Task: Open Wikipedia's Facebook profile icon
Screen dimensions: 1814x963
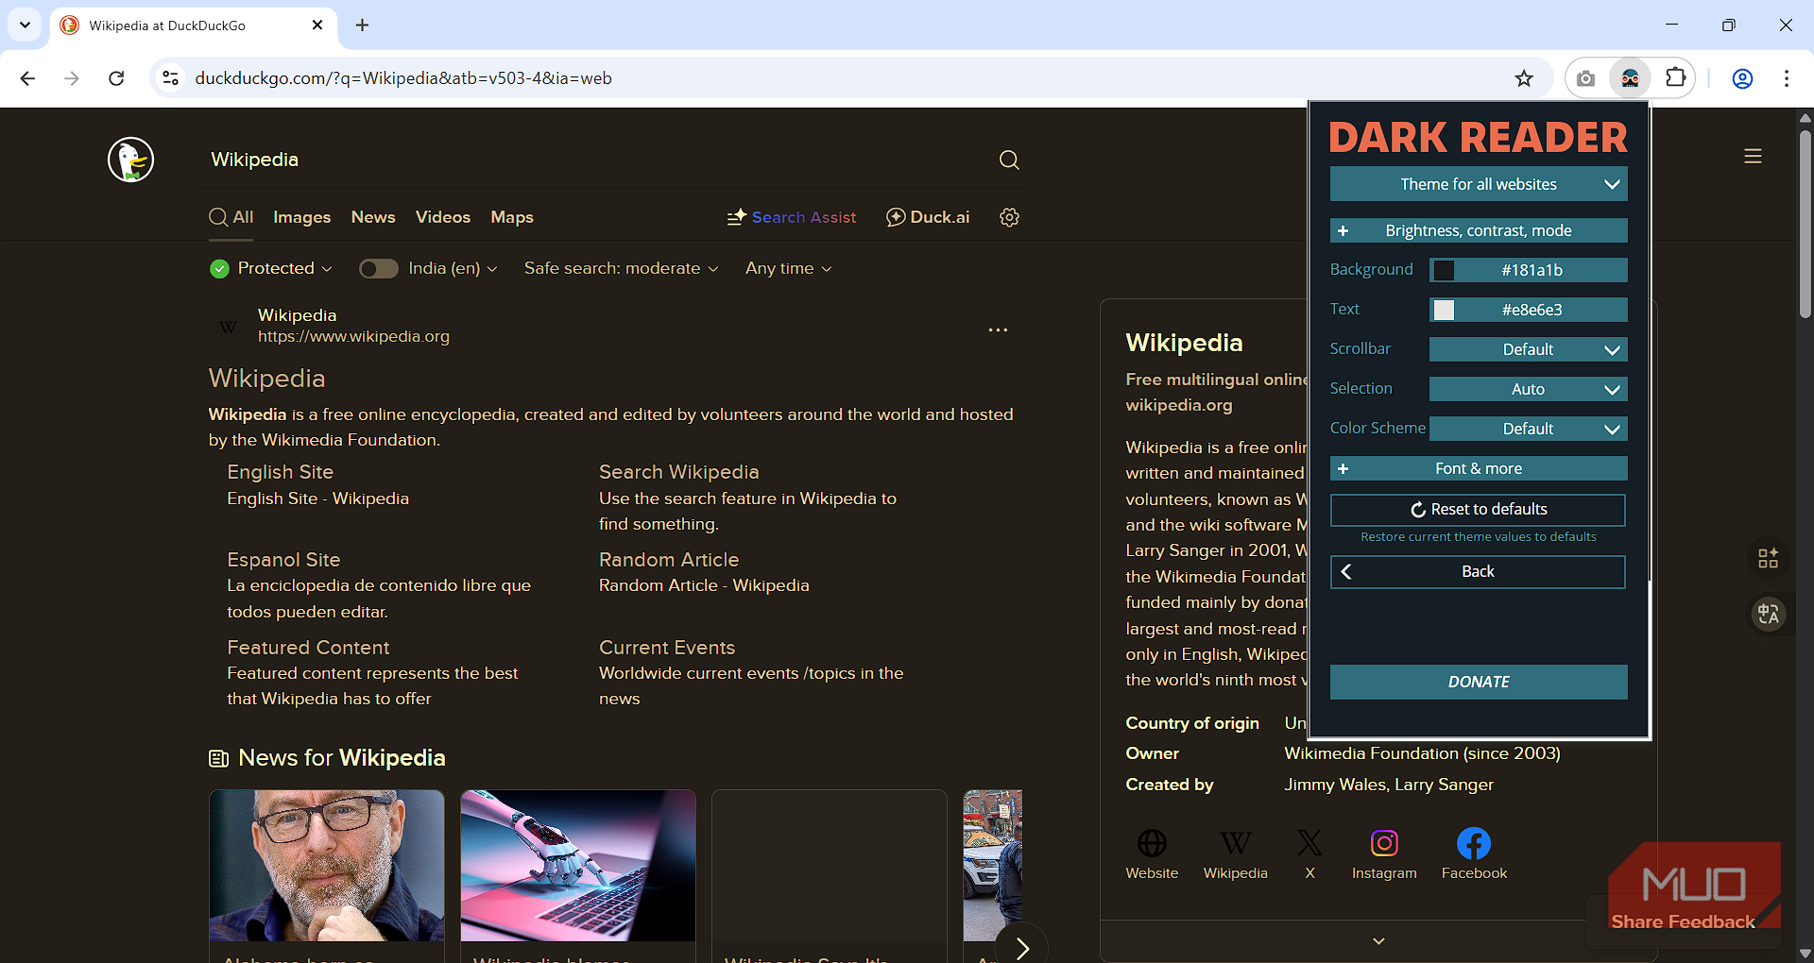Action: 1474,843
